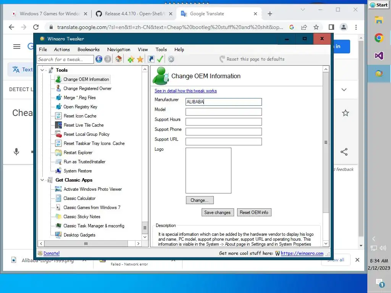
Task: Open Chrome three-dot menu
Action: click(356, 27)
